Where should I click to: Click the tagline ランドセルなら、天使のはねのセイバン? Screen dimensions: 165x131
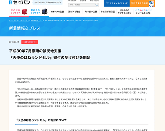tap(47, 3)
